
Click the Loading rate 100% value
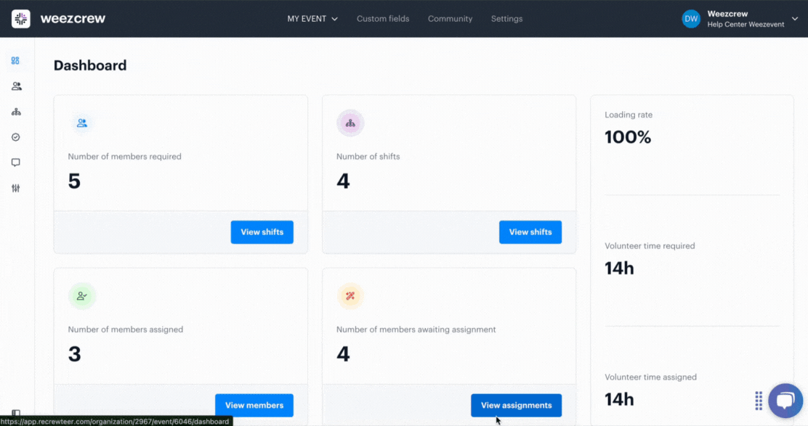point(628,137)
